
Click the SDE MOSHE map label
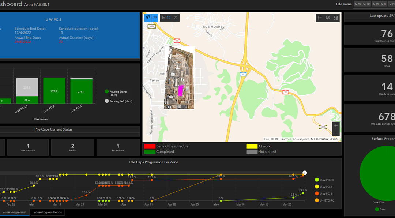coord(212,26)
